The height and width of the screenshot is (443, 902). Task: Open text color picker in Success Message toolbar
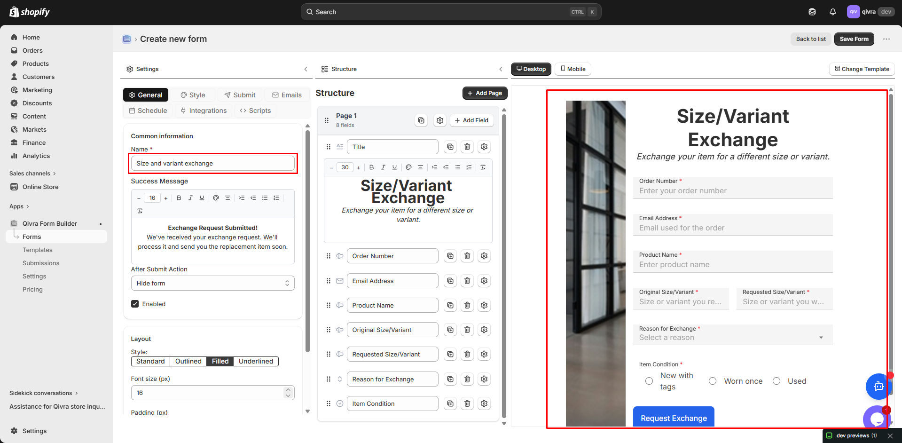click(x=216, y=198)
